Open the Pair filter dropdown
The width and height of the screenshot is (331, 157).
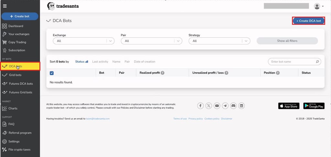(152, 41)
